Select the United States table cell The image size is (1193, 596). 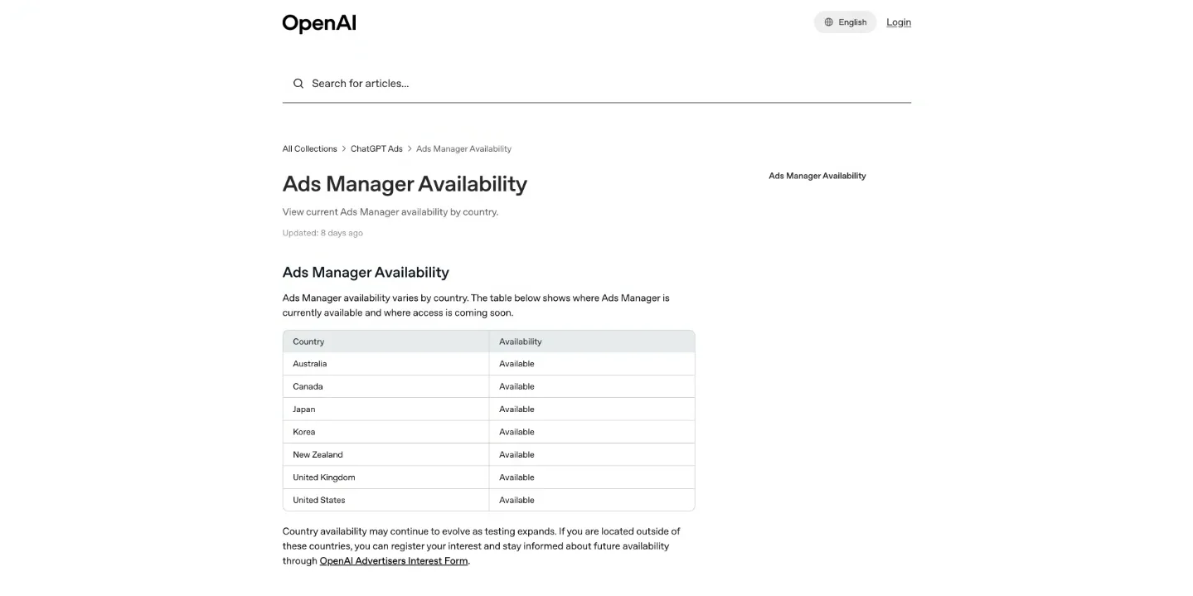(386, 500)
